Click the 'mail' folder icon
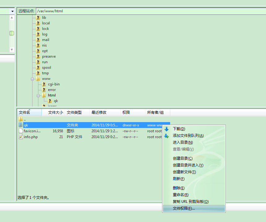Viewport: 266px width, 222px height. [38, 40]
